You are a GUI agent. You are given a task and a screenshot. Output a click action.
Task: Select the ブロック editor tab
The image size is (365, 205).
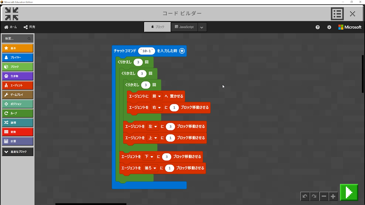[x=157, y=27]
